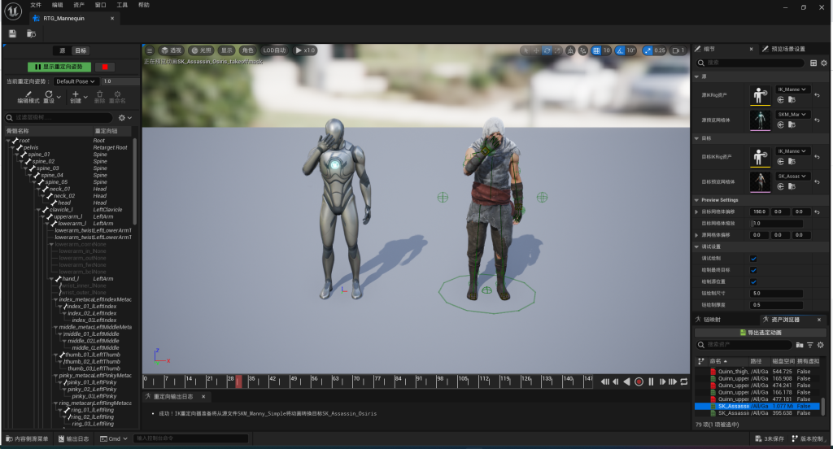Click the red timeline playhead marker
The height and width of the screenshot is (449, 833).
point(238,381)
